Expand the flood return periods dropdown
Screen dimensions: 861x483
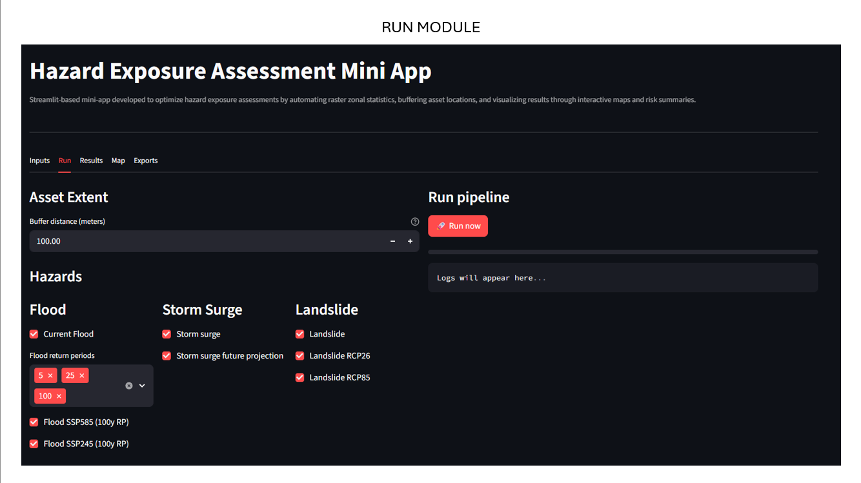[142, 386]
